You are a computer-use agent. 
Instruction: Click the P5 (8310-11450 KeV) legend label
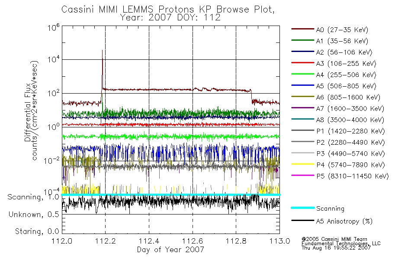pyautogui.click(x=353, y=176)
